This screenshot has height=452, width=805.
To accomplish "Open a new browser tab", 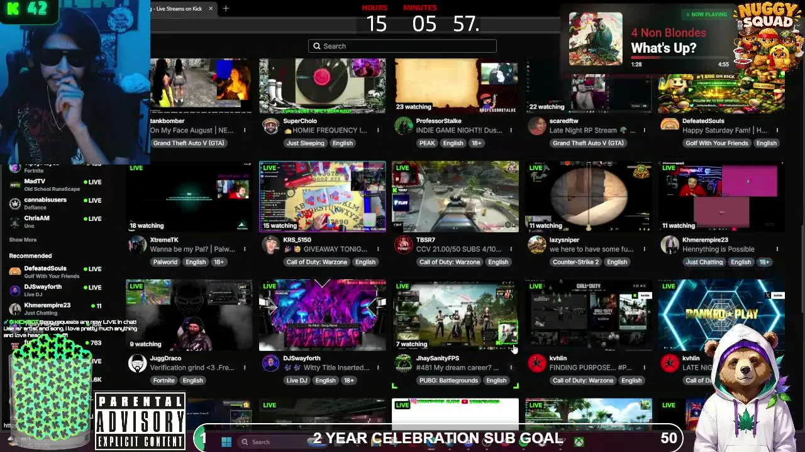I will (226, 8).
